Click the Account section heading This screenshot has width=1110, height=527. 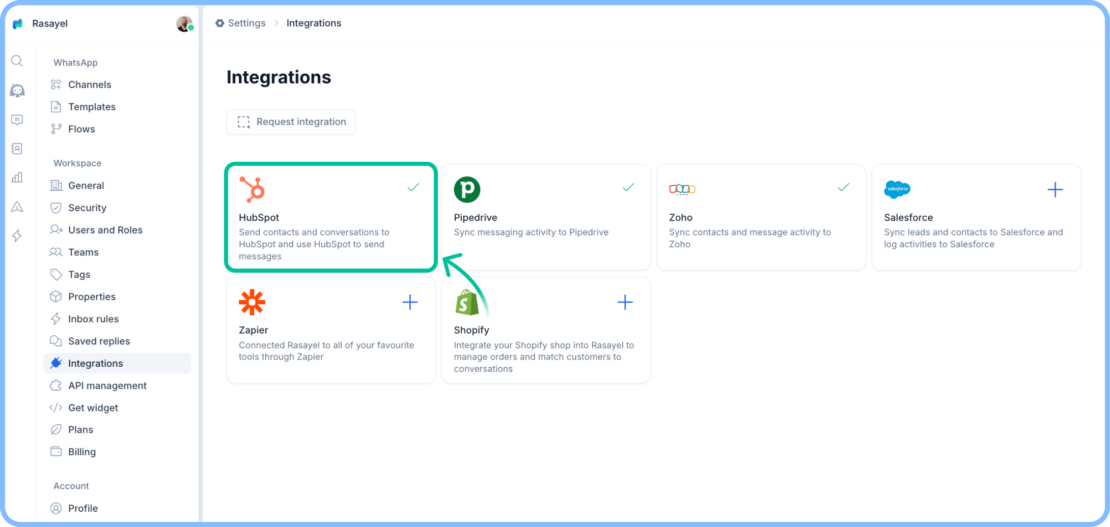pos(71,486)
